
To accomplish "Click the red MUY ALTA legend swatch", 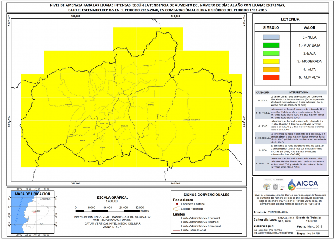I will [271, 78].
